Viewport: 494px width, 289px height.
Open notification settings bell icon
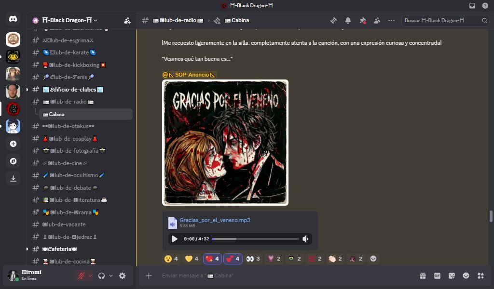348,20
